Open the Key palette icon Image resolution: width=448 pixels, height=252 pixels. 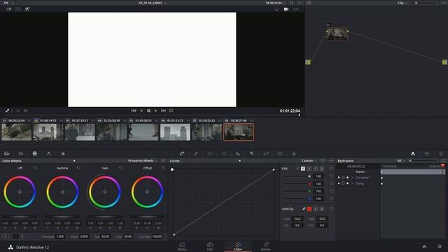(x=252, y=154)
